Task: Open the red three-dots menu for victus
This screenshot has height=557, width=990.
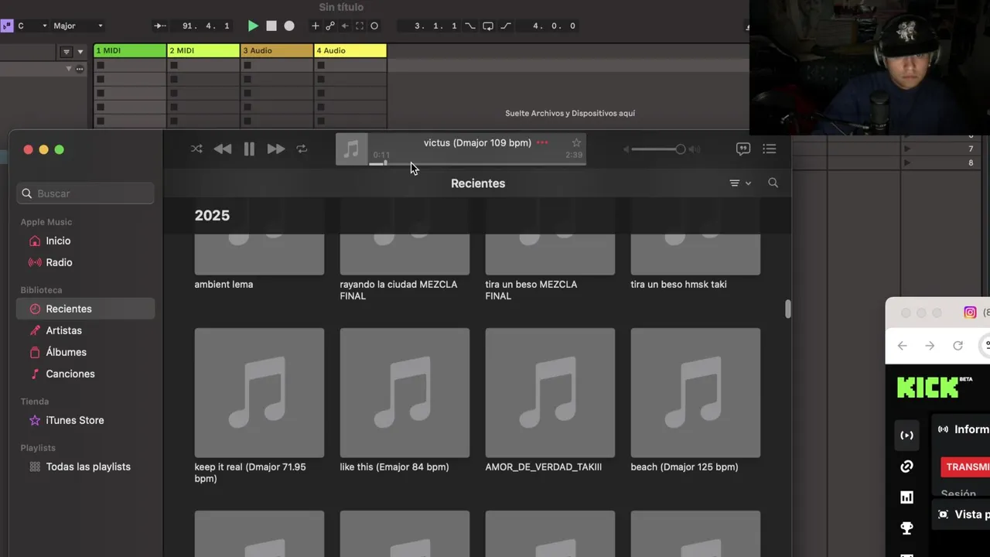Action: click(x=542, y=142)
